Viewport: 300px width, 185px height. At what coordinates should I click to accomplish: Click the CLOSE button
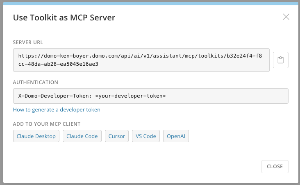point(275,167)
